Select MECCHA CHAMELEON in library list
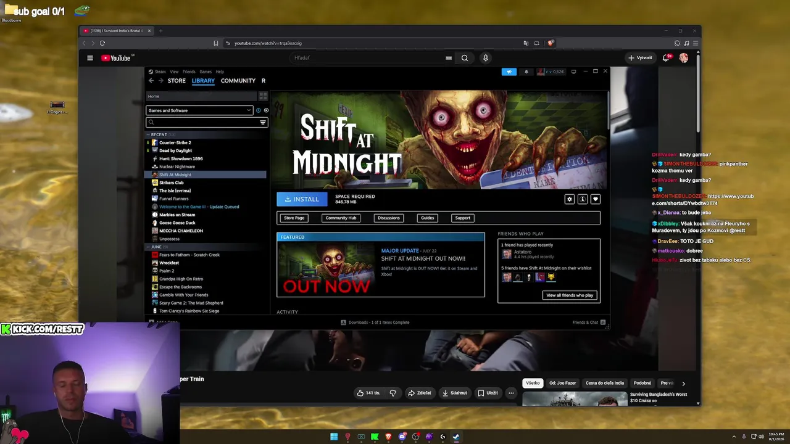790x444 pixels. coord(181,231)
